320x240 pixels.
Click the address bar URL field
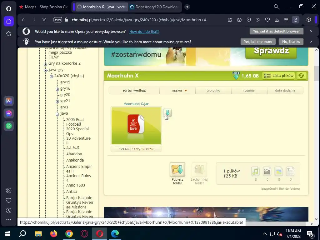tap(139, 20)
